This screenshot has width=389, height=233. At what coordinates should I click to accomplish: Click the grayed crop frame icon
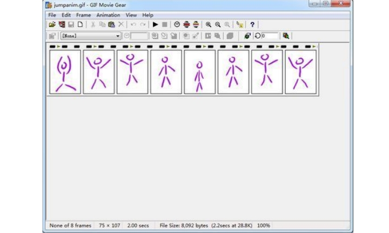coord(186,36)
